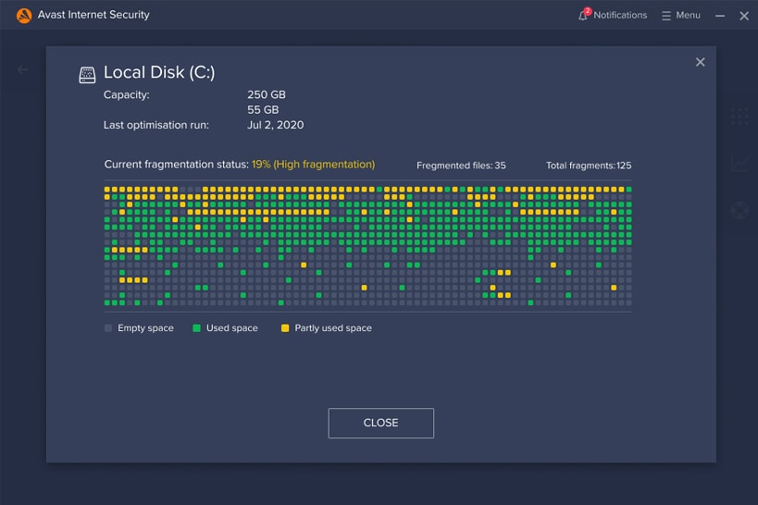Minimize the Avast Internet Security window
The width and height of the screenshot is (758, 505).
[720, 16]
